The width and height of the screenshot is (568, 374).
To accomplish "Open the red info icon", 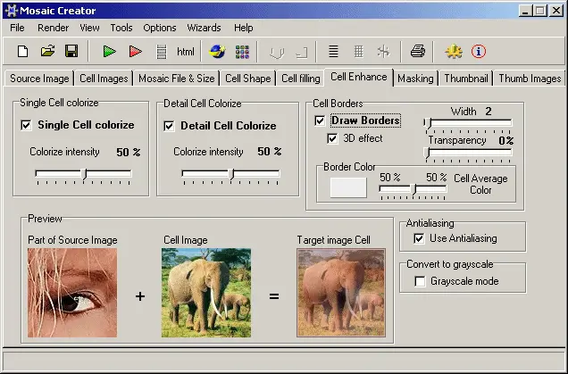I will coord(479,52).
